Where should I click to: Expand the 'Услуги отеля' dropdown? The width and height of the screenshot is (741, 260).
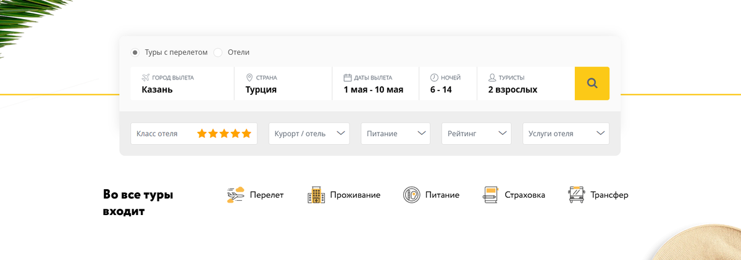pos(566,134)
